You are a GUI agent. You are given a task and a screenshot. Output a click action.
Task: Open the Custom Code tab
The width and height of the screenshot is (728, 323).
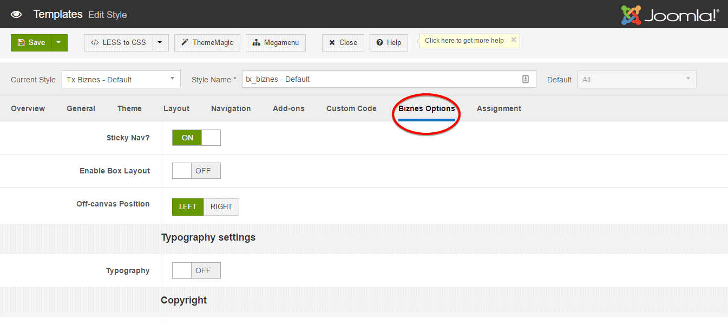351,108
